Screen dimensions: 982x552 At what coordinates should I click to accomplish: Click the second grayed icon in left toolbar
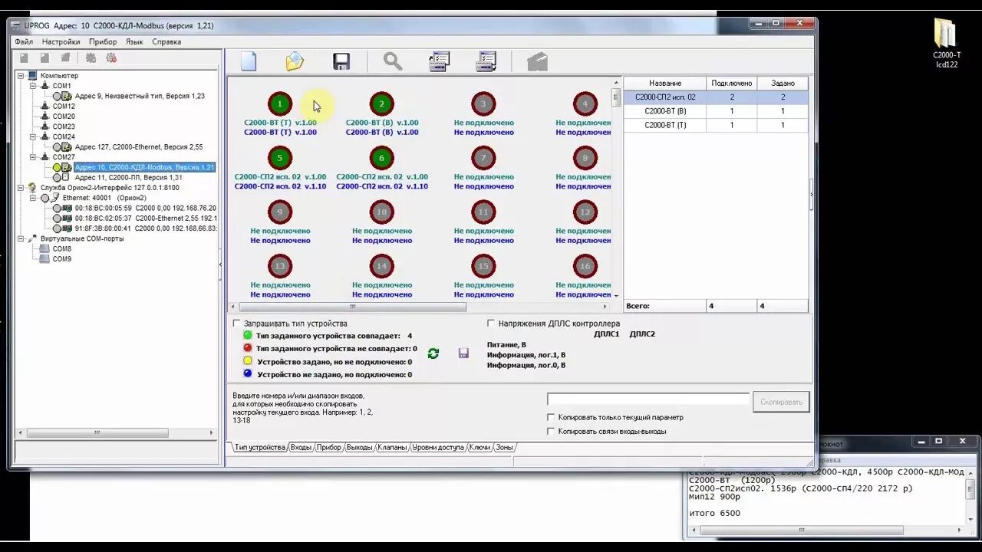[44, 58]
